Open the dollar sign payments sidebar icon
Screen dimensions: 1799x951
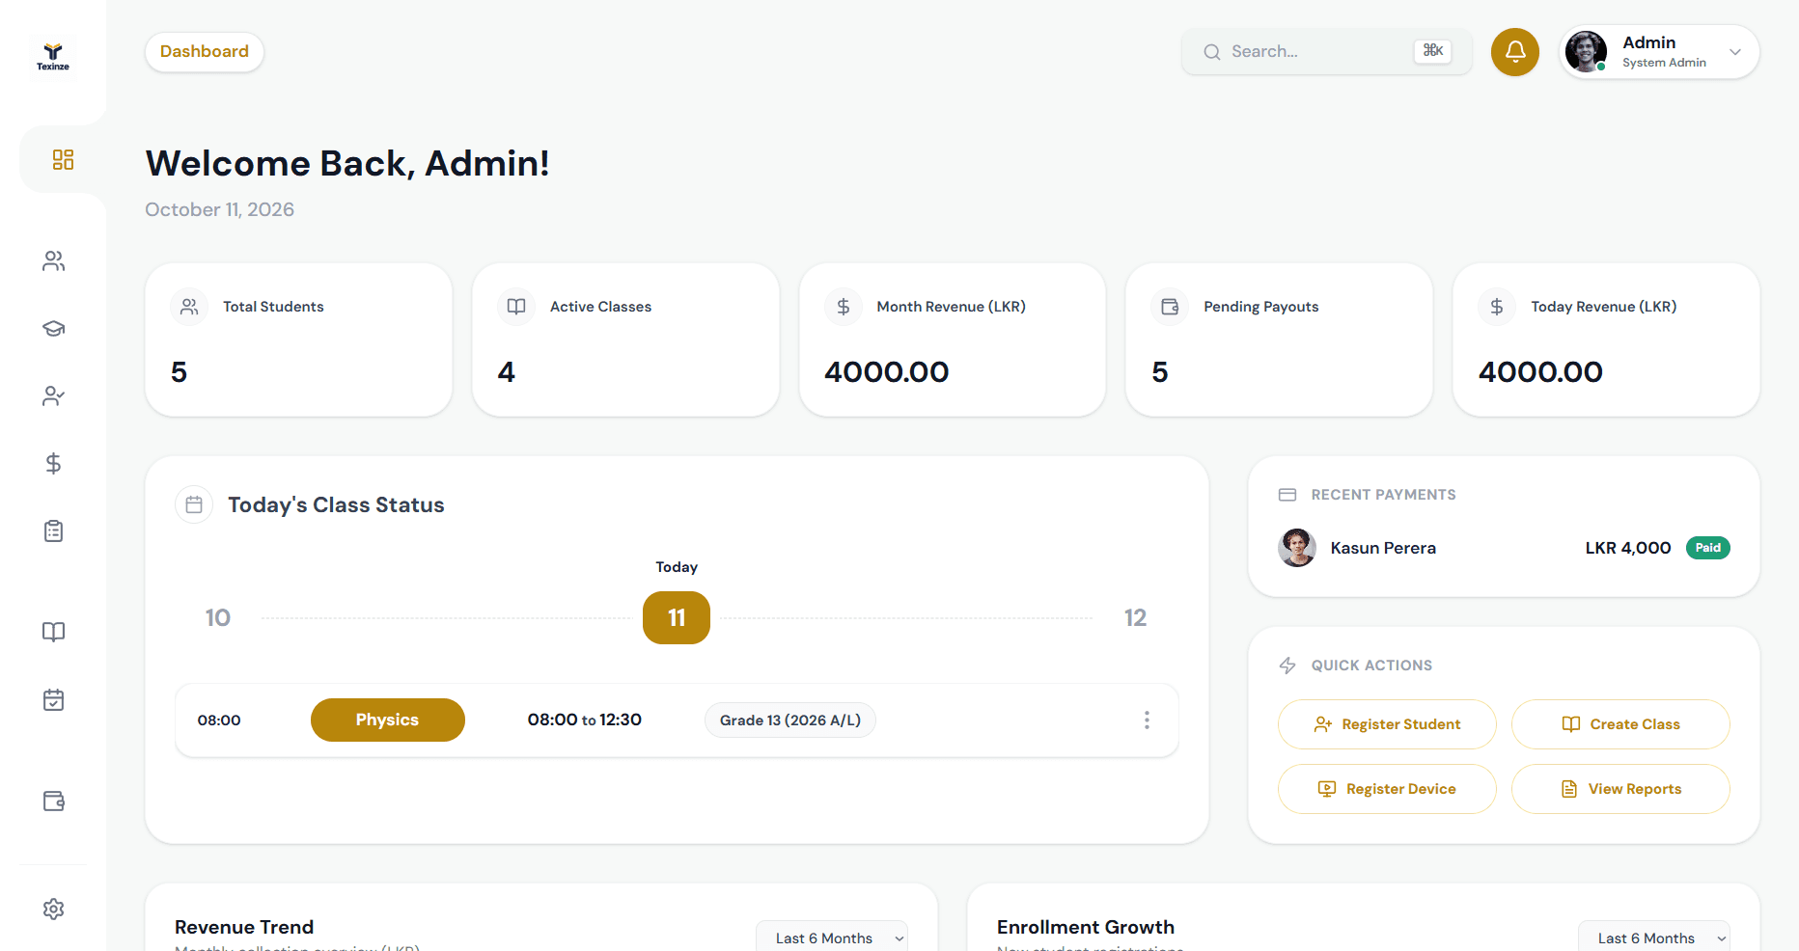(x=54, y=464)
